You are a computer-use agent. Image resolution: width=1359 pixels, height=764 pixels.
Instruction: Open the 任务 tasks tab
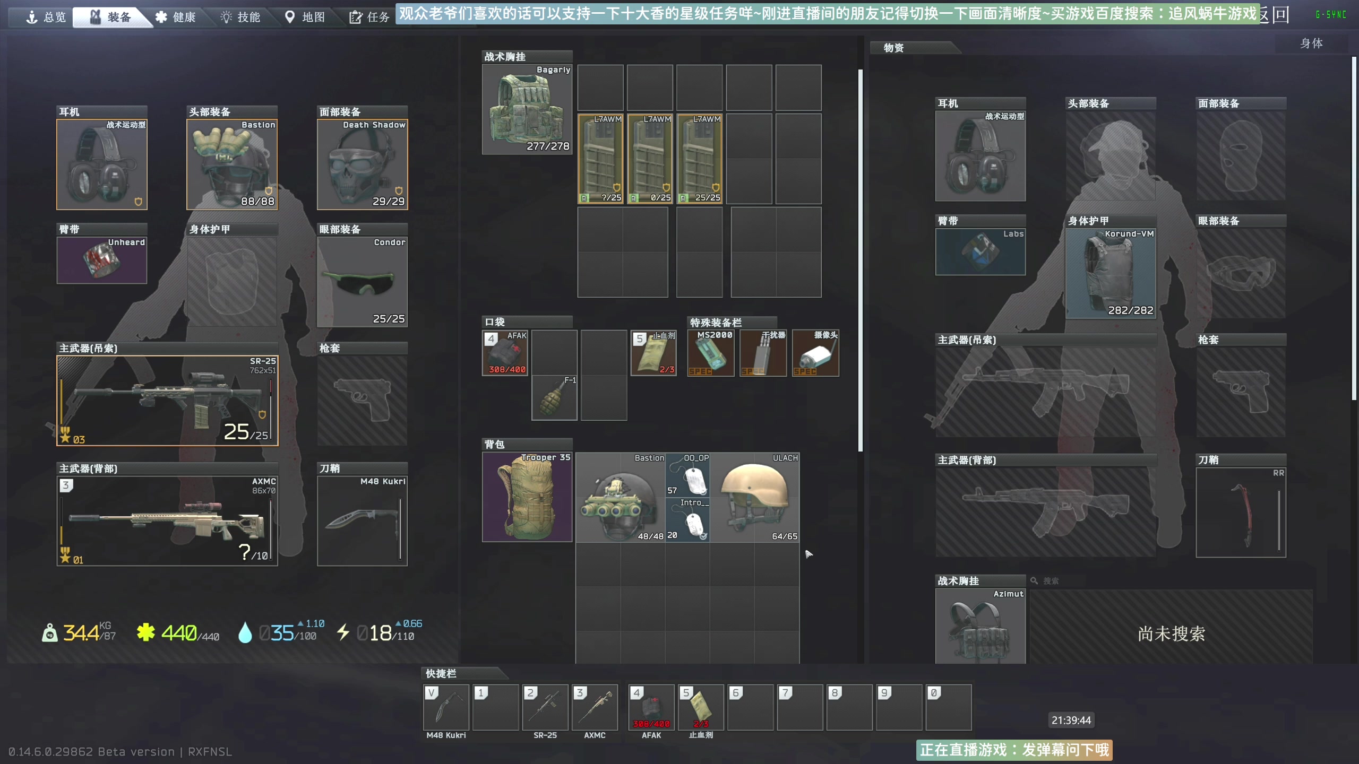[369, 17]
